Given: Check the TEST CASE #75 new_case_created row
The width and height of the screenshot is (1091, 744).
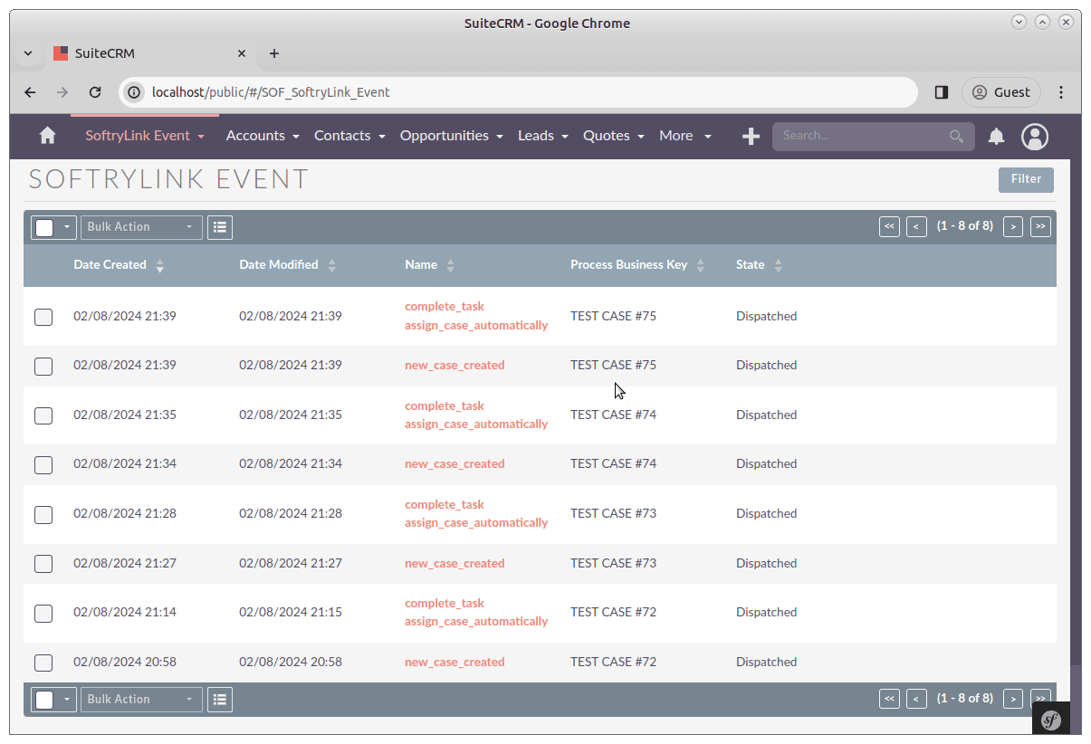Looking at the screenshot, I should 43,367.
